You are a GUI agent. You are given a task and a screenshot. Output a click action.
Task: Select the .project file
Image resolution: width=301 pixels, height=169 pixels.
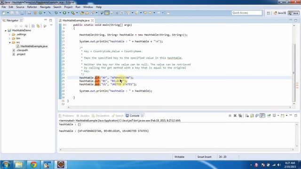[19, 54]
